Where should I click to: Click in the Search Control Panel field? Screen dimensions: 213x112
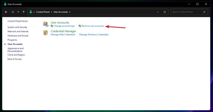tap(186, 12)
